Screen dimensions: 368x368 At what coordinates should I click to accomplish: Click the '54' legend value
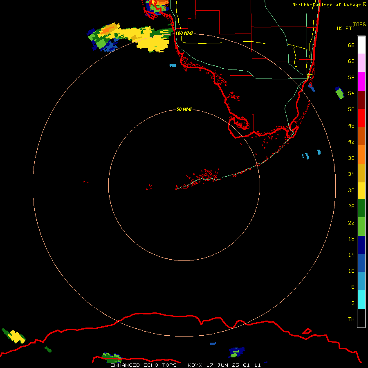[x=351, y=93]
